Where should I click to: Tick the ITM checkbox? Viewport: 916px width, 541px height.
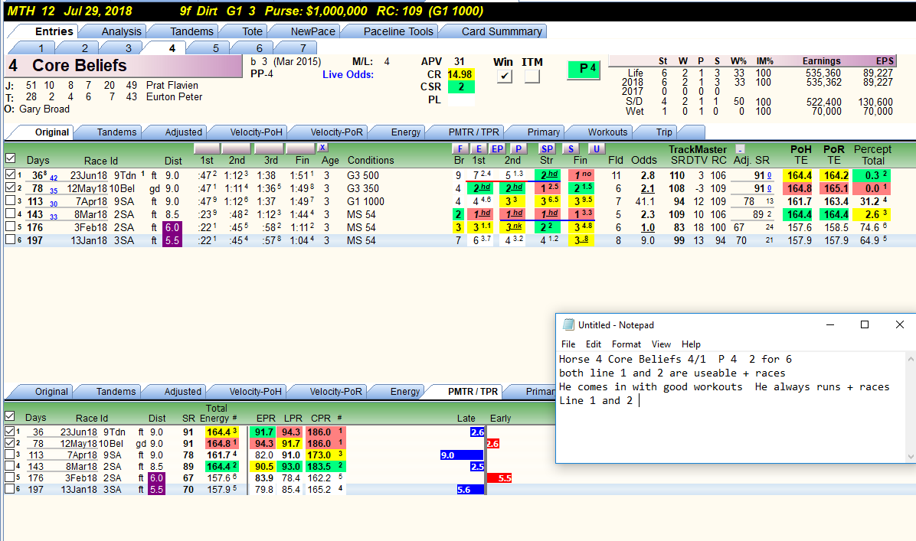(x=532, y=76)
